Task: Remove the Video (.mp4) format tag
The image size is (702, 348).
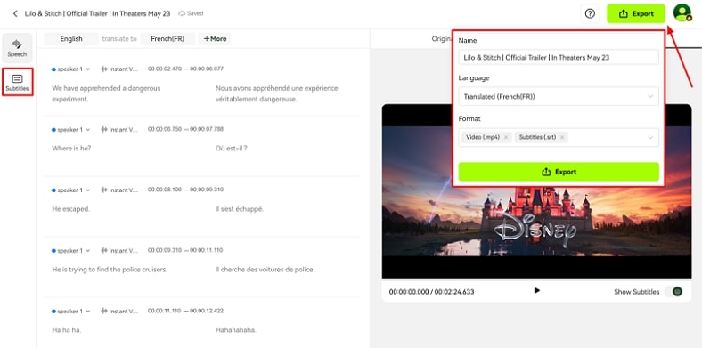Action: pos(506,138)
